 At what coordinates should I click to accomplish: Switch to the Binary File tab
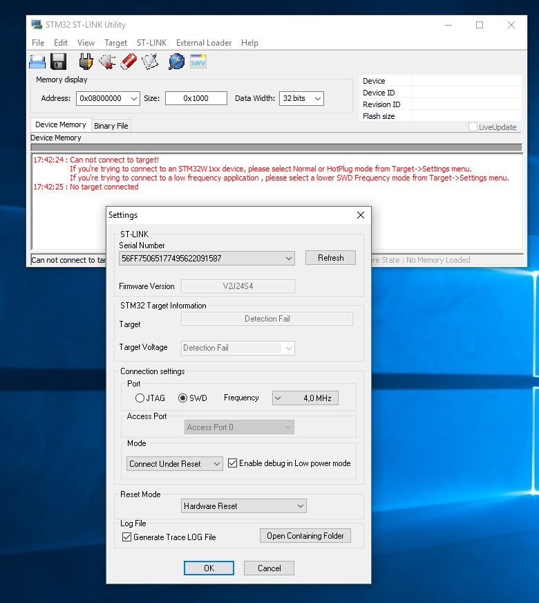[x=111, y=126]
